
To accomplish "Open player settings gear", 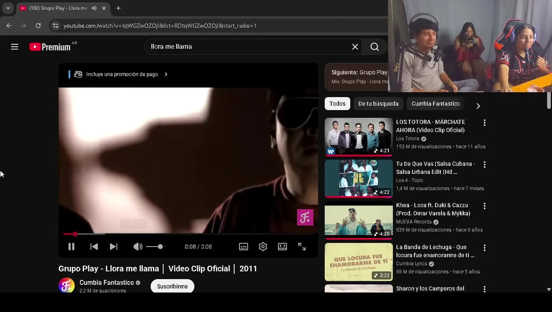I will pyautogui.click(x=263, y=247).
